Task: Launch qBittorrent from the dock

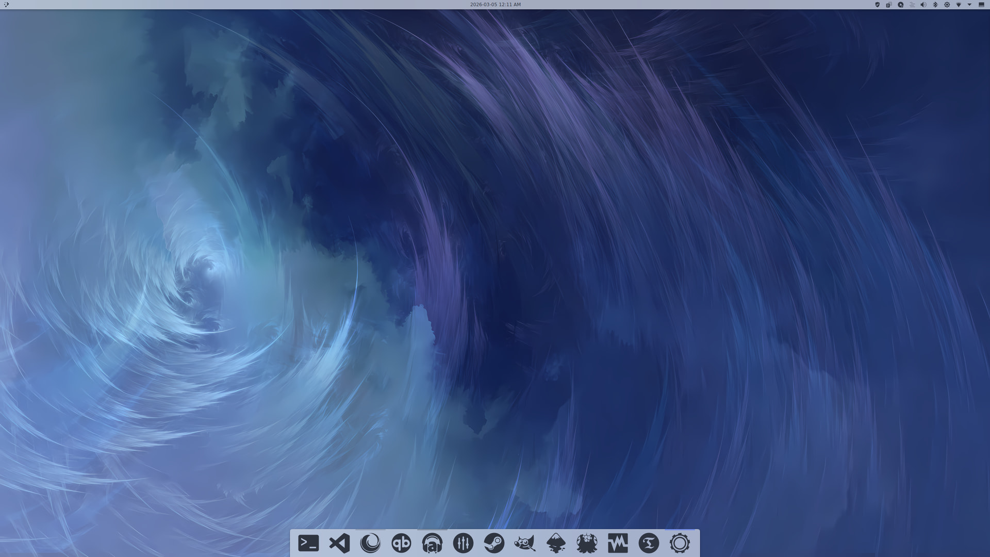Action: [x=401, y=543]
